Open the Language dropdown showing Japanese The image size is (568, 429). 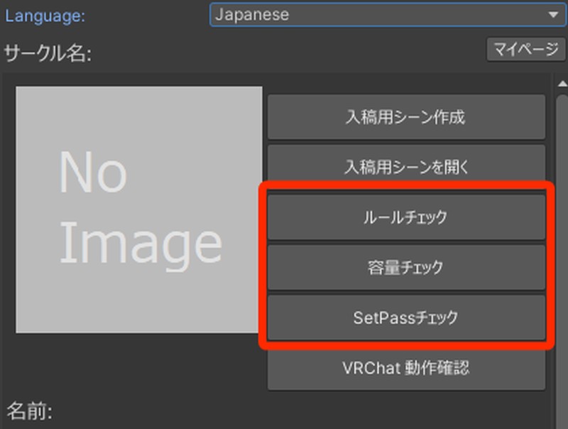click(383, 15)
